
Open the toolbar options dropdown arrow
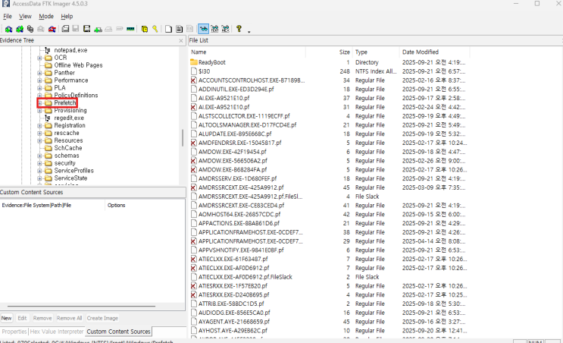(x=249, y=32)
